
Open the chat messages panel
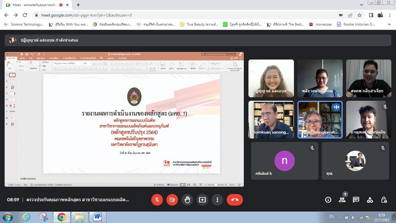point(356,200)
